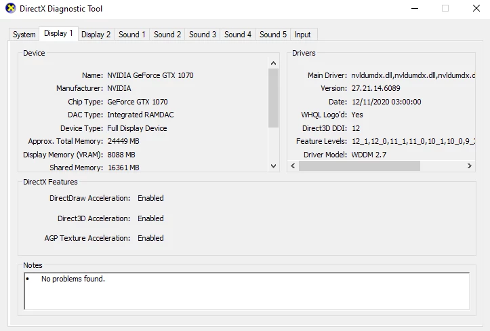The width and height of the screenshot is (490, 331).
Task: Click the driver version 27.21.14.6089
Action: pos(376,89)
